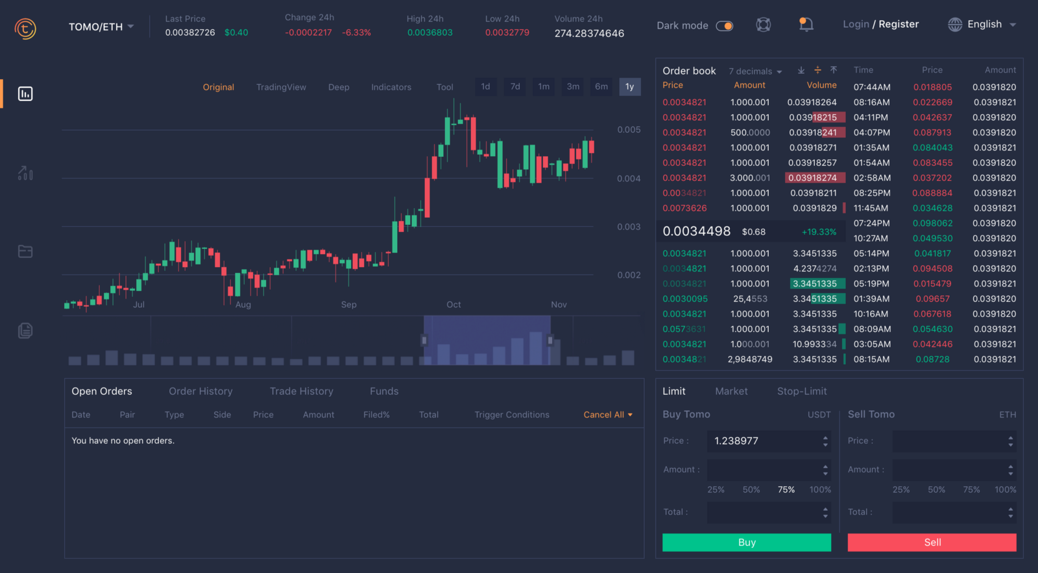Open the 7 decimals dropdown

click(x=755, y=71)
